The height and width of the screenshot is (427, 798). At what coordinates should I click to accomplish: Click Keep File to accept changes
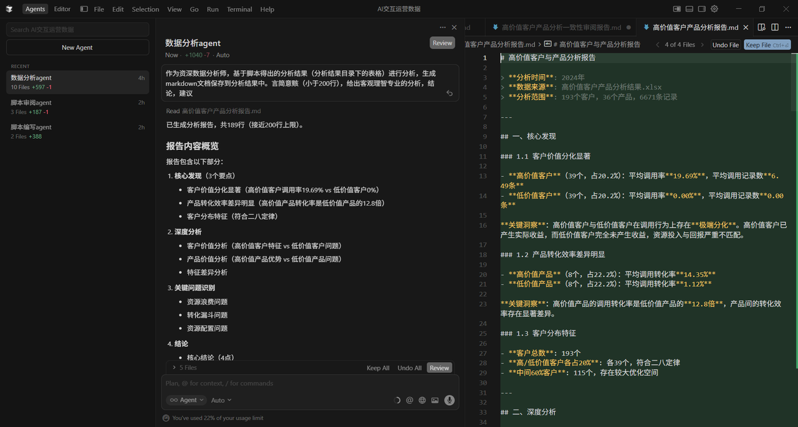point(766,44)
